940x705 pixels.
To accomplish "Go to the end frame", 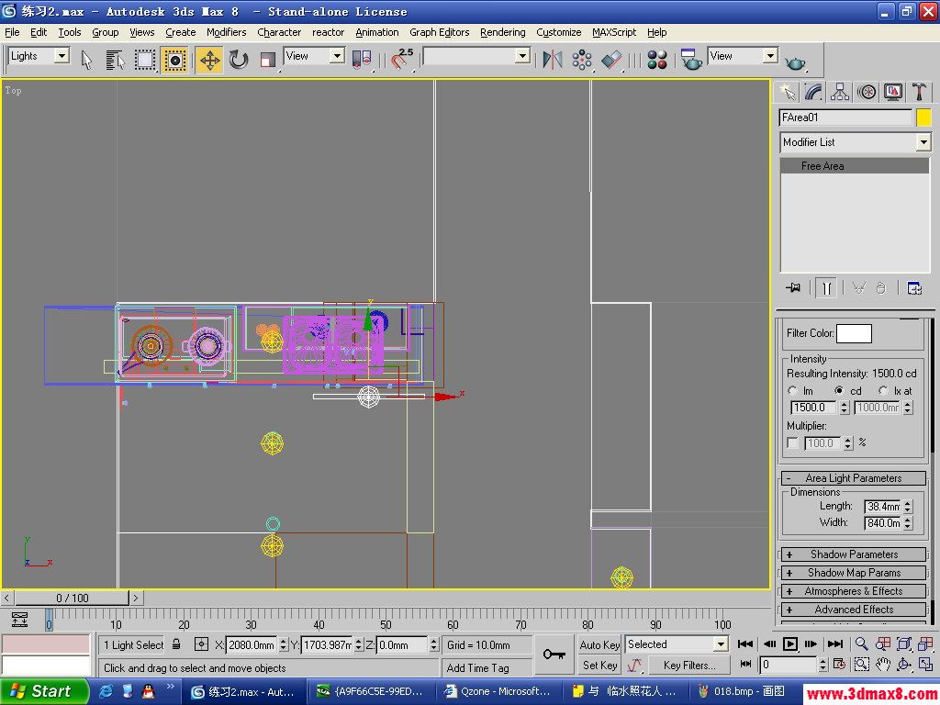I will (x=835, y=644).
